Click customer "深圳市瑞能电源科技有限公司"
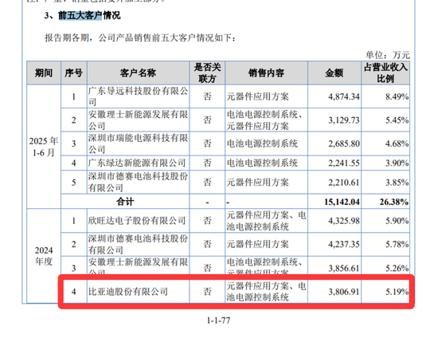 tap(138, 143)
